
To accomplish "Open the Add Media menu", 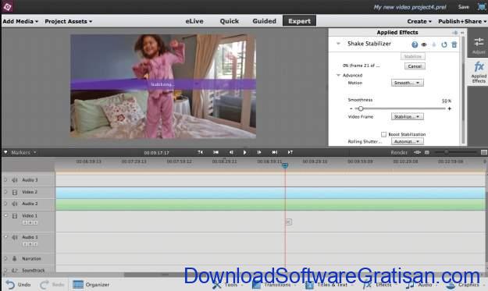I will point(20,21).
